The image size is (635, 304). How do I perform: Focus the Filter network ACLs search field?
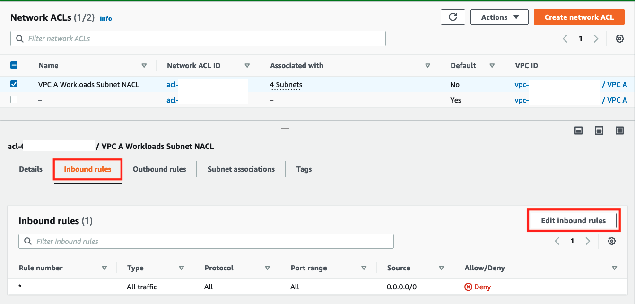coord(199,39)
